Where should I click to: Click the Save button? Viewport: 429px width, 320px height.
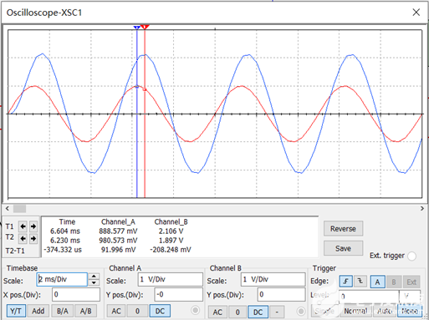pyautogui.click(x=343, y=248)
